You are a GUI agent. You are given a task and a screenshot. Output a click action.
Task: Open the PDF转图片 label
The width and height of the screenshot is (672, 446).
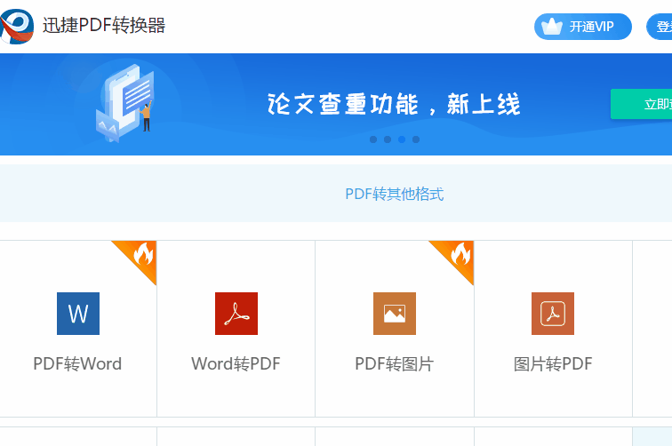coord(395,363)
